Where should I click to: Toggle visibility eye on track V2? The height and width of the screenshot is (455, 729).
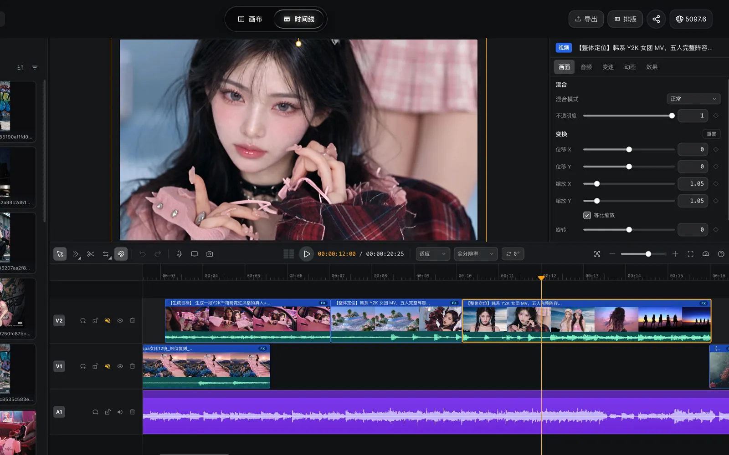coord(120,321)
